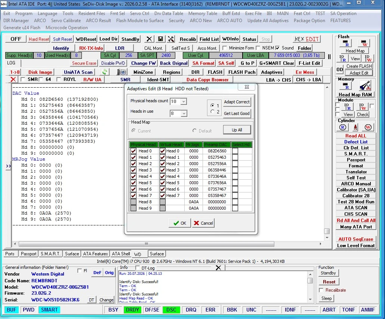Click the Flash ID write icon

368,58
